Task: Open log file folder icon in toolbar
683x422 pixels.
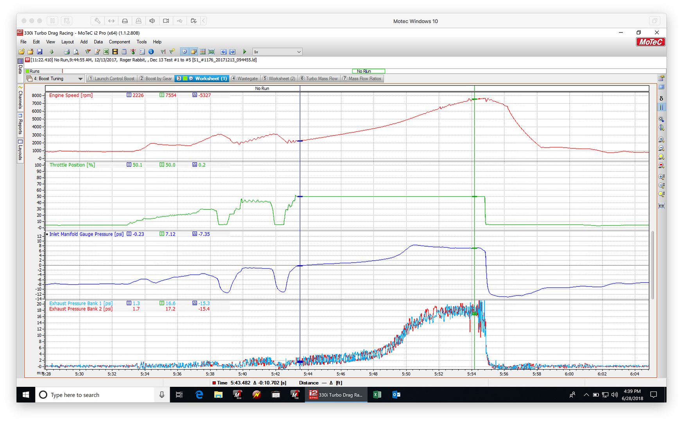Action: (x=22, y=52)
